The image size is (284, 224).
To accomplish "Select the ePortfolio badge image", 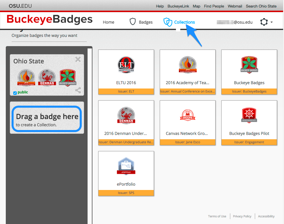I will pyautogui.click(x=126, y=166).
